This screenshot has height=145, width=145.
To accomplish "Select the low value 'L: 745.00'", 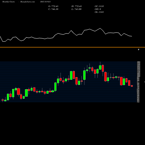I will [76, 9].
